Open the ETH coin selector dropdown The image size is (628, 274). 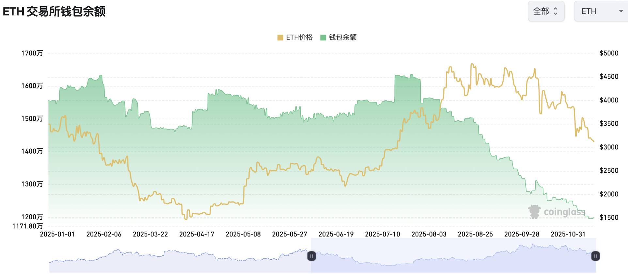click(601, 11)
